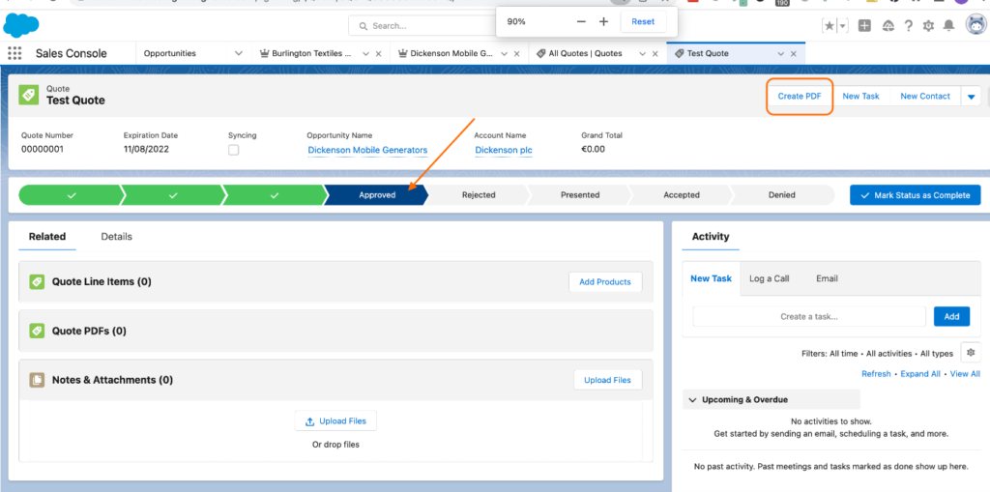Click Mark Status as Complete
This screenshot has height=492, width=990.
(915, 195)
